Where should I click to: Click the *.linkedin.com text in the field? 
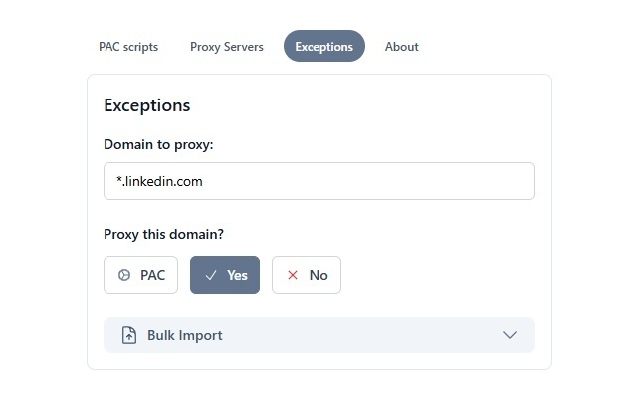[x=159, y=181]
